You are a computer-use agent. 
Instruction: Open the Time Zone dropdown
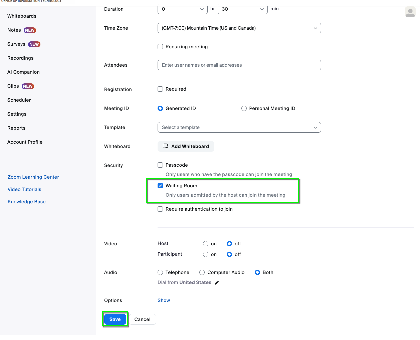pos(239,28)
